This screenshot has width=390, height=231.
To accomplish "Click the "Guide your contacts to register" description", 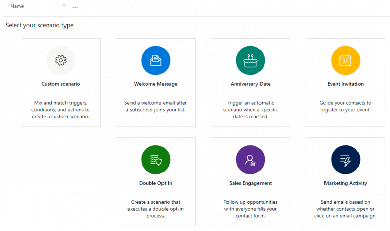I will (x=345, y=106).
